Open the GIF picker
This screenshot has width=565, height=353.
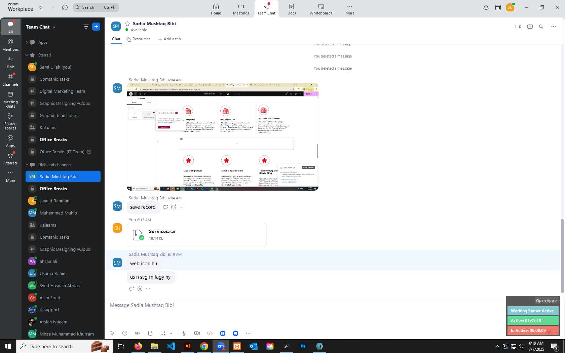[x=138, y=333]
